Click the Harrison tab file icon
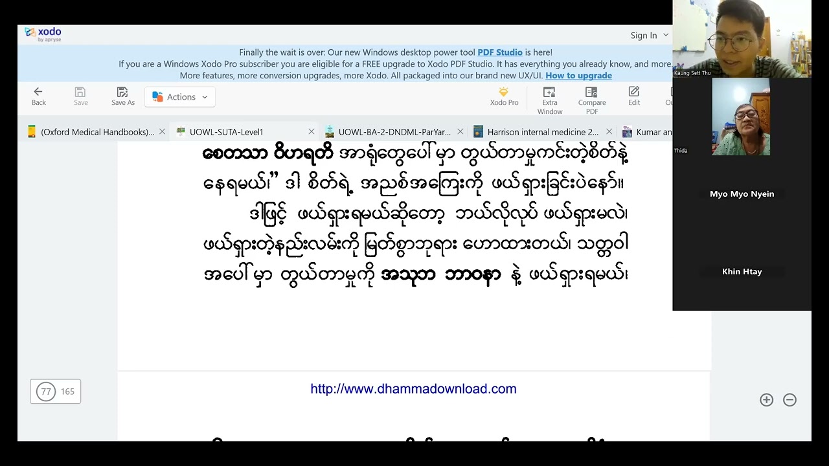The height and width of the screenshot is (466, 829). pos(478,132)
